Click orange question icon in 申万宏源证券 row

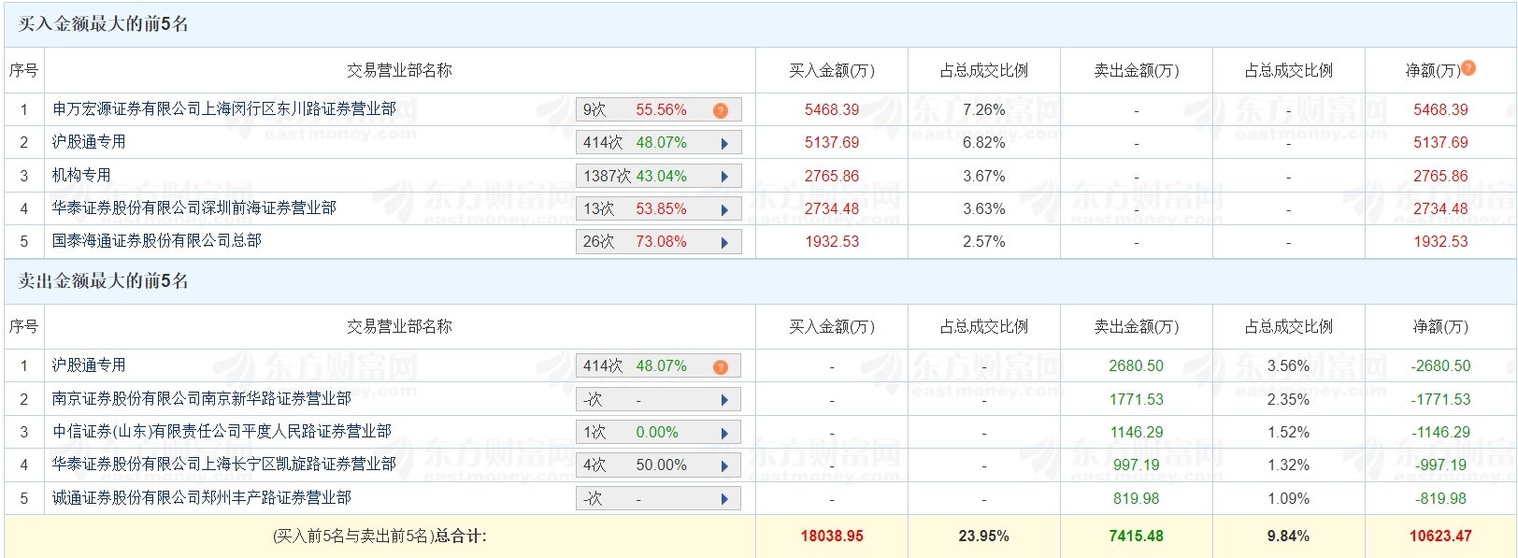[x=720, y=110]
